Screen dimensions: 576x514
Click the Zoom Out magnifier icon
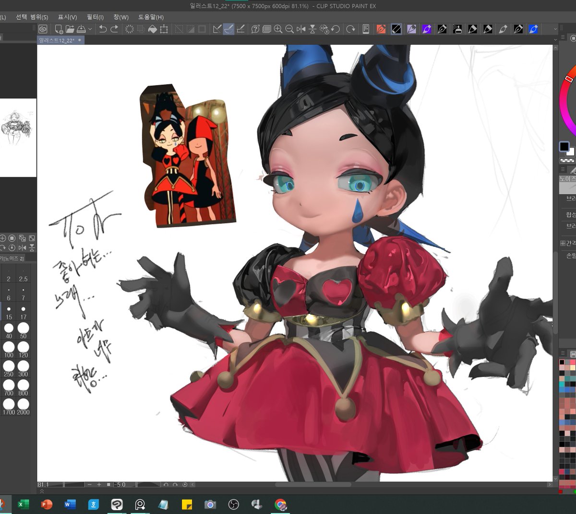289,29
